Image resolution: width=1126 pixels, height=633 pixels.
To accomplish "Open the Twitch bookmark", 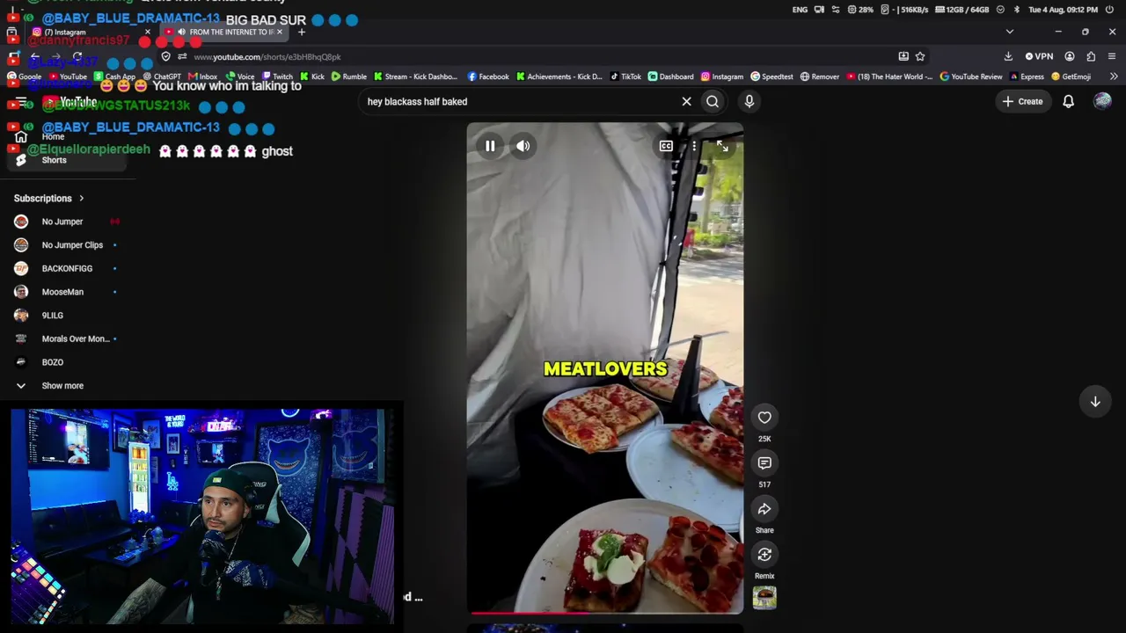I will [x=277, y=76].
